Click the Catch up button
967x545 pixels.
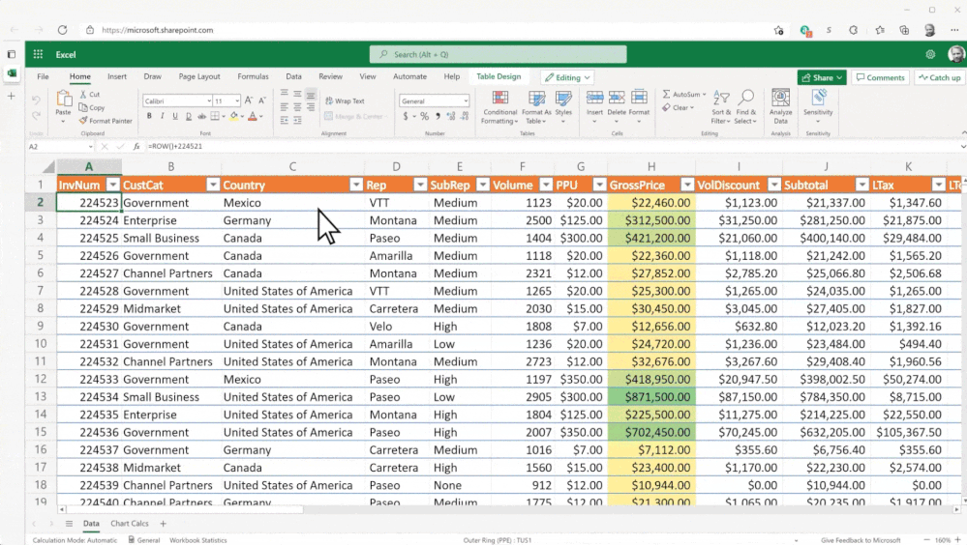(939, 77)
